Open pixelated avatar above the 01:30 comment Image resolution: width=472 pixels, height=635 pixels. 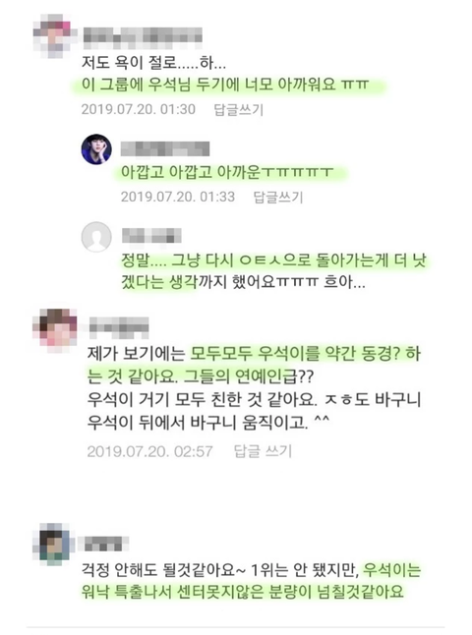pos(53,35)
